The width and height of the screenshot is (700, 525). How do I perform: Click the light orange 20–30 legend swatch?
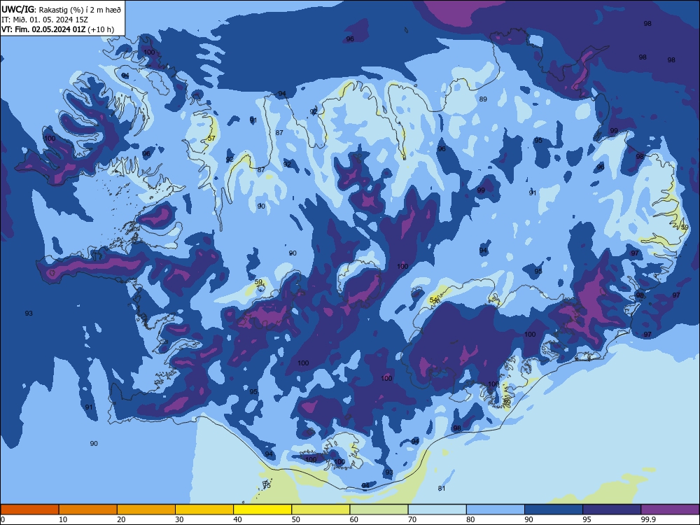pos(146,510)
